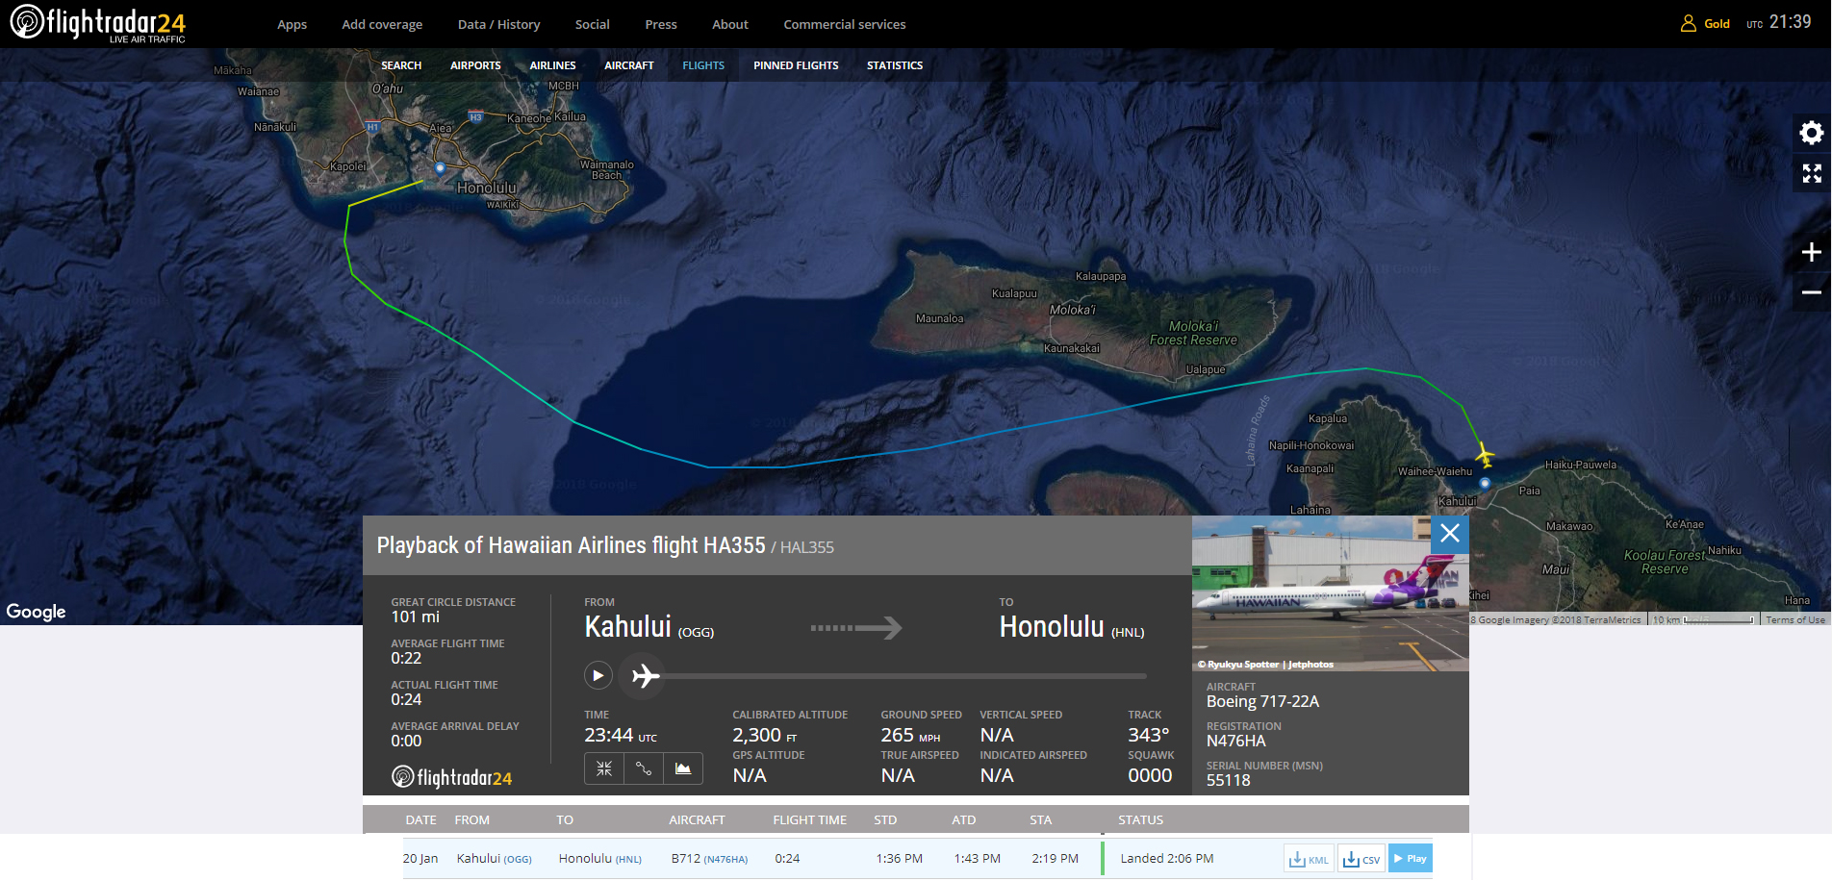The height and width of the screenshot is (881, 1832).
Task: Click Ryukyu Spotter Jetphotos photo credit
Action: tap(1265, 665)
